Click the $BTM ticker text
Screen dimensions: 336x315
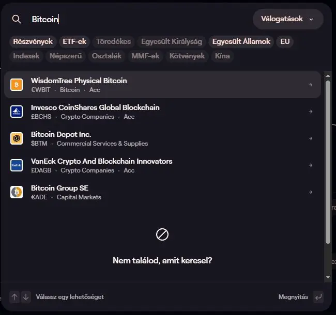pyautogui.click(x=39, y=144)
